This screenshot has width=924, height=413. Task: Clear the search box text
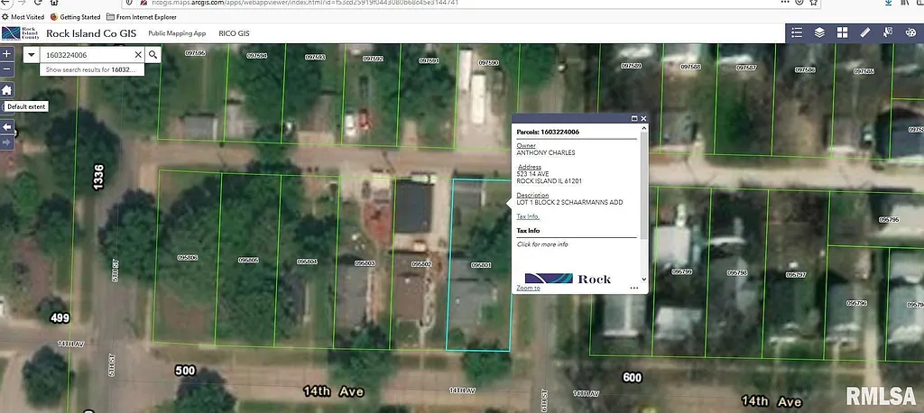pos(138,55)
